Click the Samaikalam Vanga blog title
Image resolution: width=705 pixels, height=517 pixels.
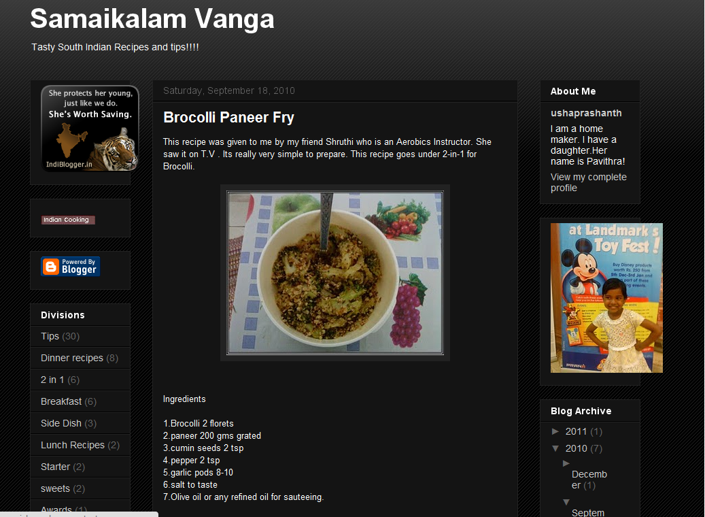click(152, 19)
